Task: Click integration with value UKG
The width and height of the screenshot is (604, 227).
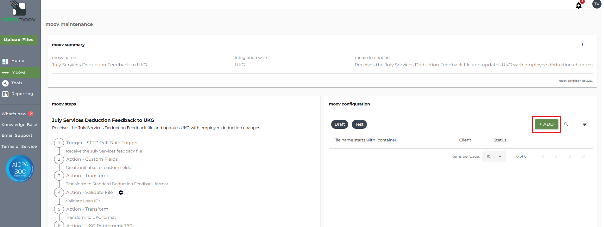Action: coord(240,65)
